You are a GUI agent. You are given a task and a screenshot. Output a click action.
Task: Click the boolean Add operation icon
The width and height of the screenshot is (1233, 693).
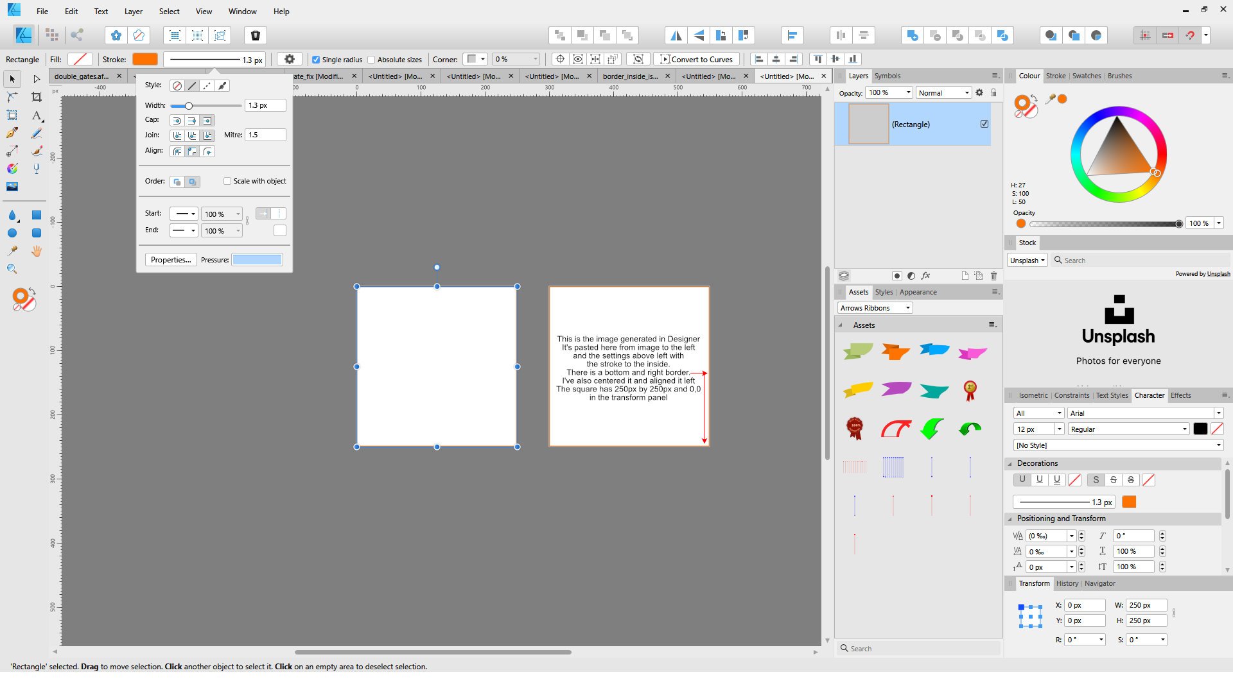tap(913, 35)
